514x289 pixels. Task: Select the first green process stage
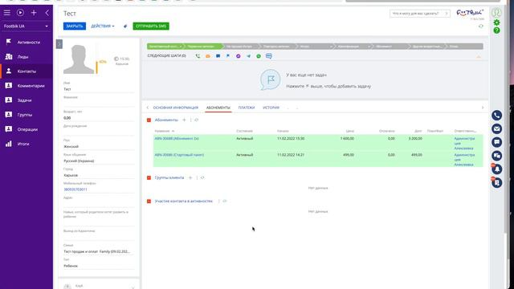pos(165,47)
